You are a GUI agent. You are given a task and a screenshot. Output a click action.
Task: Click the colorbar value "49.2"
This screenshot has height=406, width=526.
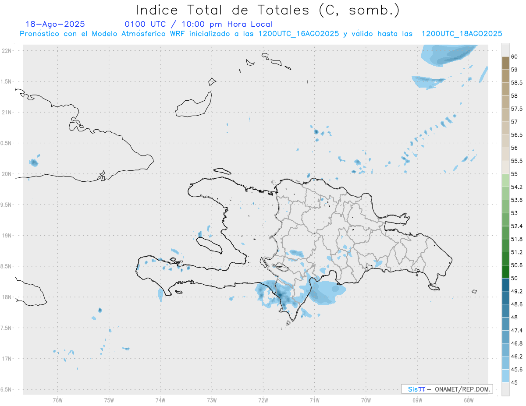tap(517, 291)
